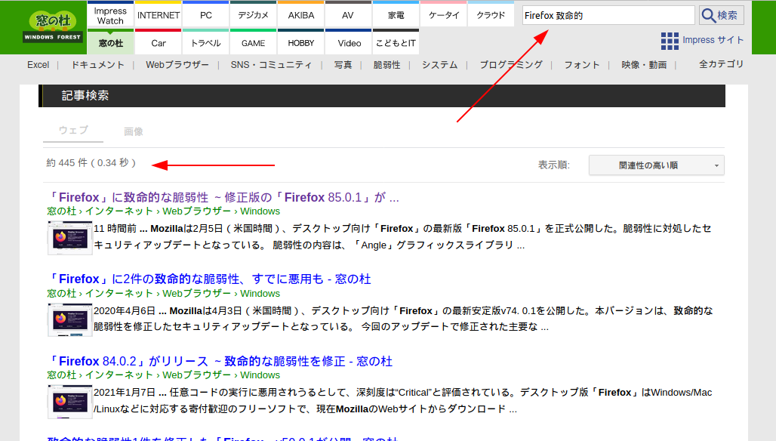776x441 pixels.
Task: Open the Webブラウザー category link
Action: 177,65
